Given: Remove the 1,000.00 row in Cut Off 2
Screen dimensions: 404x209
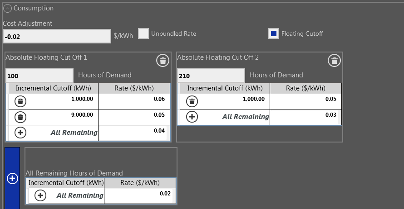Looking at the screenshot, I should [x=192, y=101].
